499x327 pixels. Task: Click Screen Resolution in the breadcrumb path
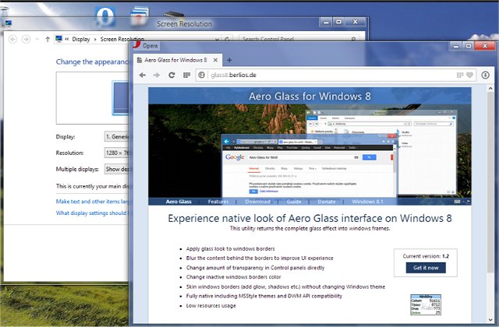coord(122,39)
